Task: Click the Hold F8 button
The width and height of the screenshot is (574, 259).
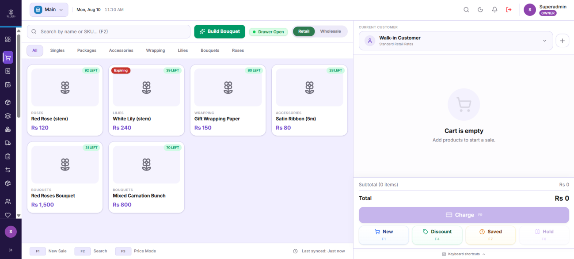Action: pos(544,235)
